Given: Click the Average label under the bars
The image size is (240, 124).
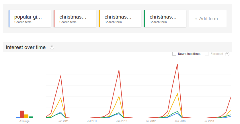Looking at the screenshot, I should pyautogui.click(x=24, y=121).
